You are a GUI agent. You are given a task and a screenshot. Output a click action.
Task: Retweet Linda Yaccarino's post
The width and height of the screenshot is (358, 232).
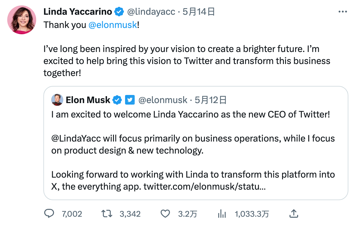tap(107, 214)
